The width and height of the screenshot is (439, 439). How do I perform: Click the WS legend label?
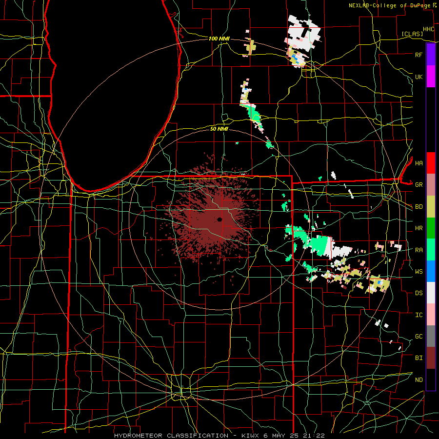(419, 271)
